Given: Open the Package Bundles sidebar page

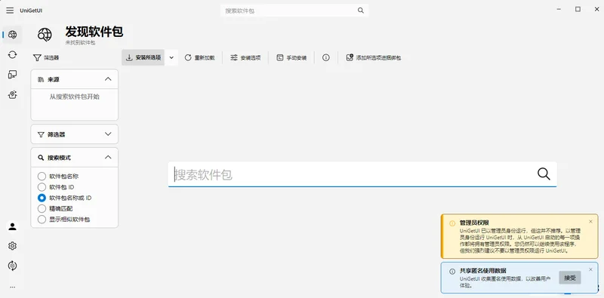Looking at the screenshot, I should coord(12,94).
